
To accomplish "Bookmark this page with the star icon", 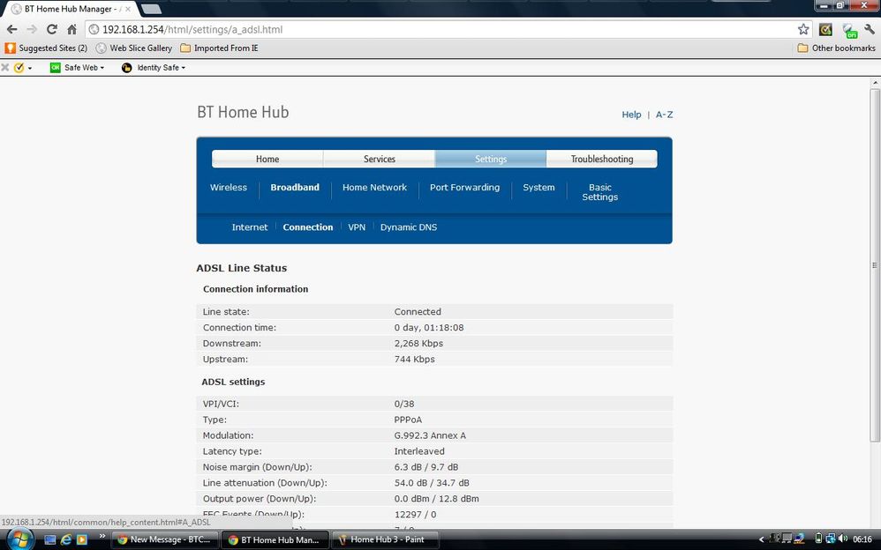I will 803,29.
